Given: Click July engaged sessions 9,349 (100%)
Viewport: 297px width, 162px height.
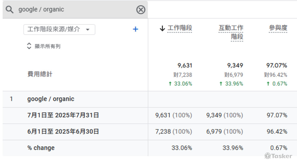Looking at the screenshot, I should (225, 115).
